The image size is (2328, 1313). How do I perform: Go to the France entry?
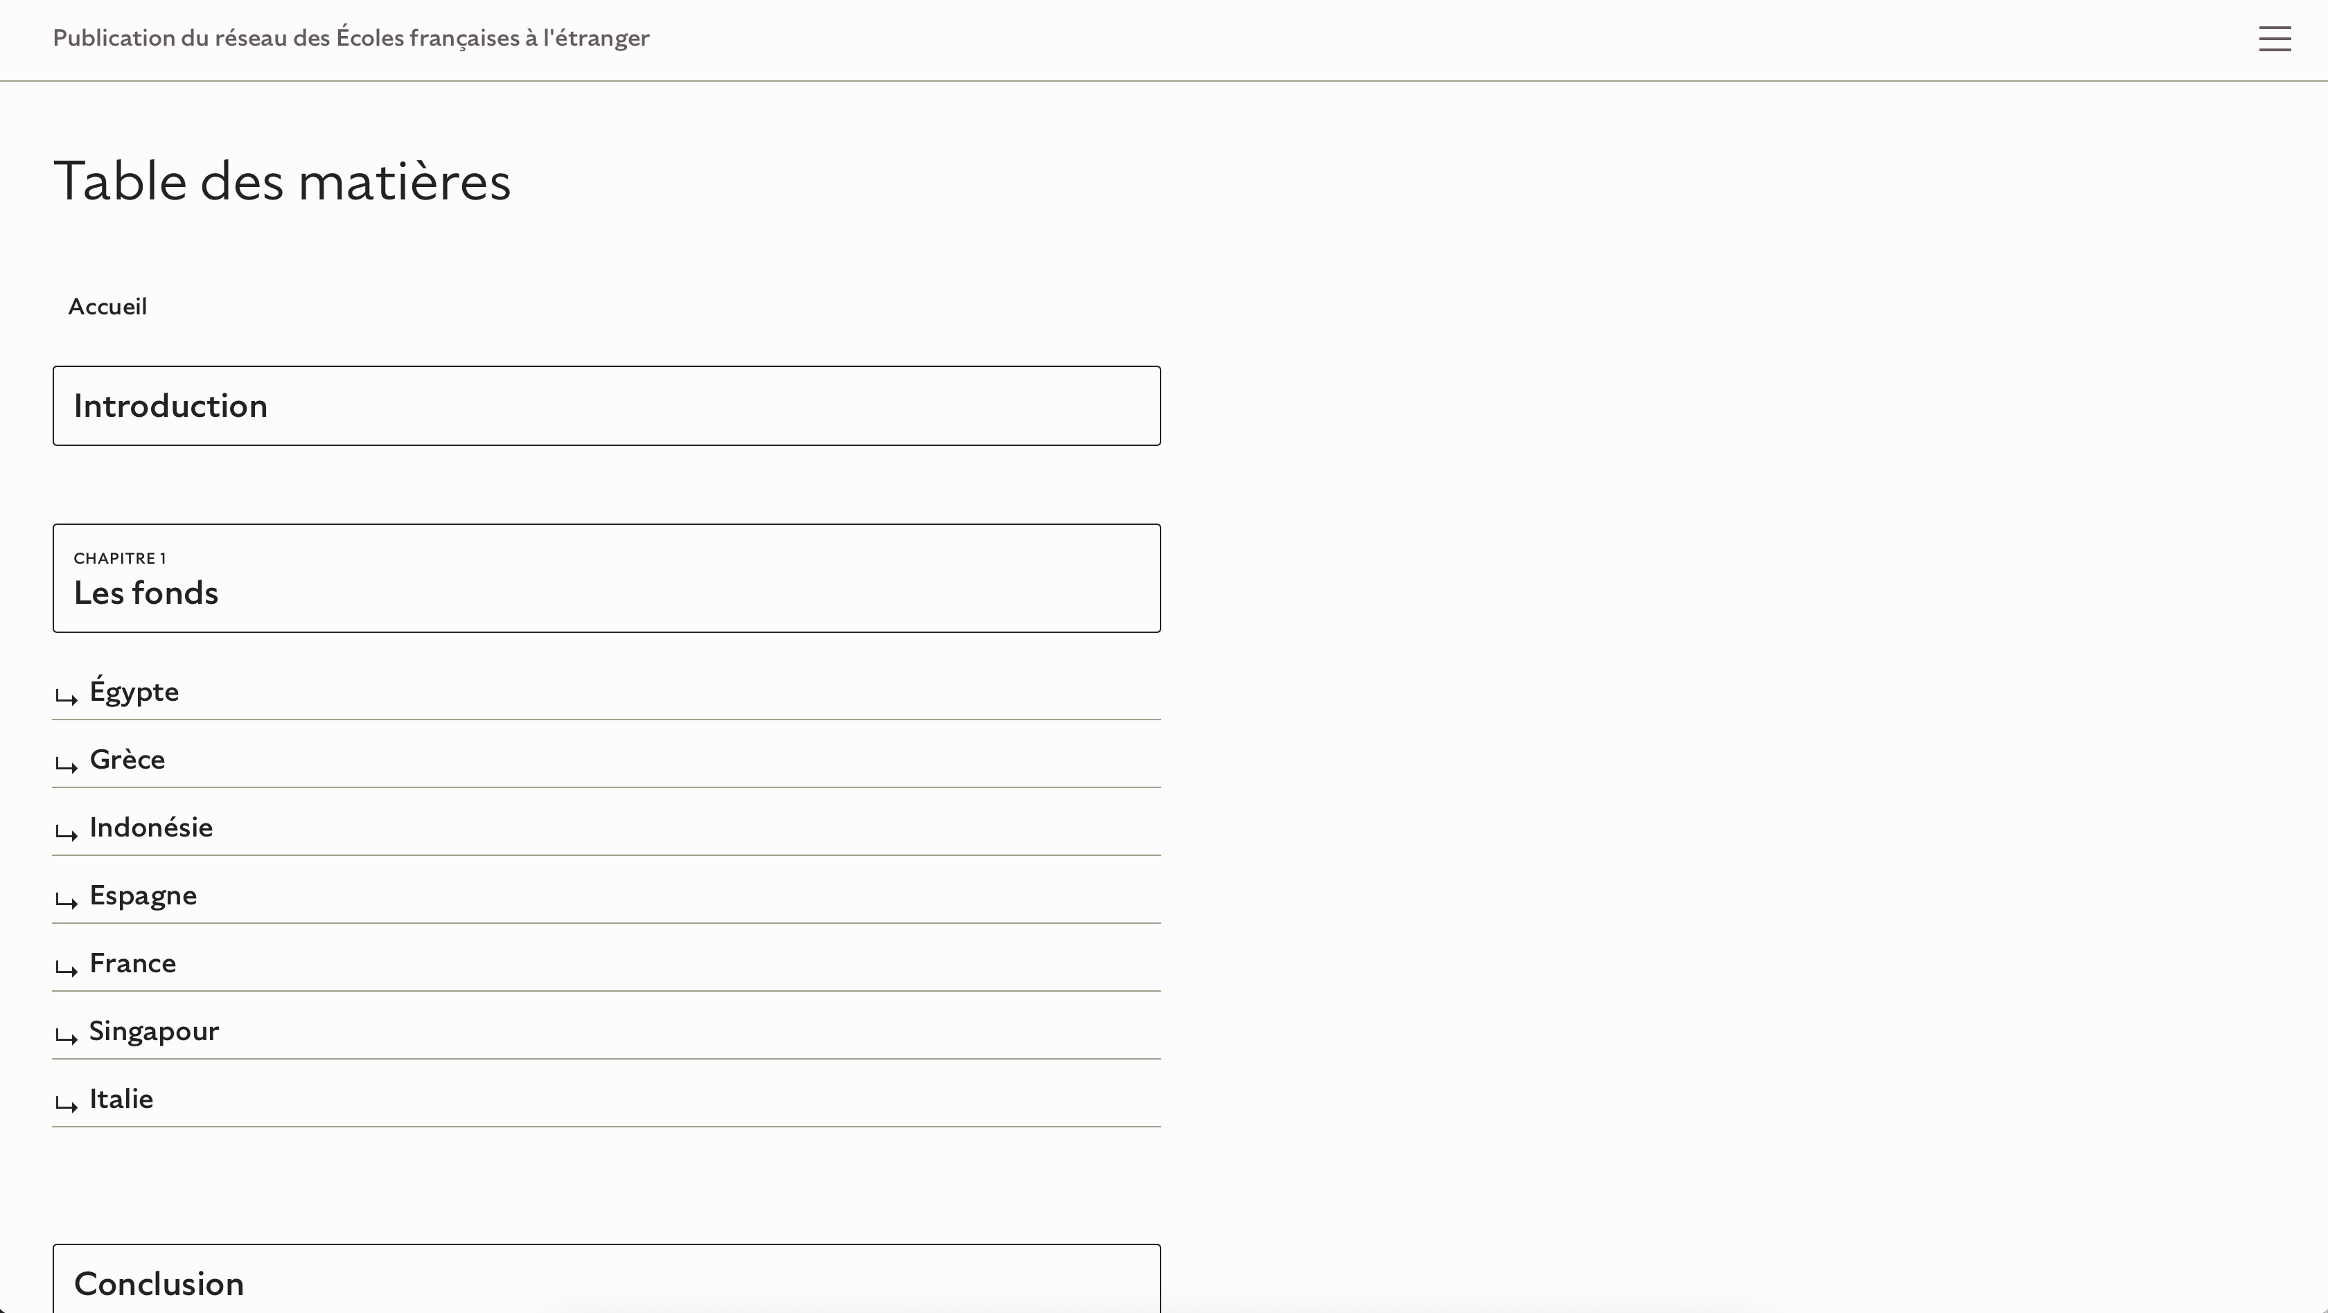[x=133, y=963]
